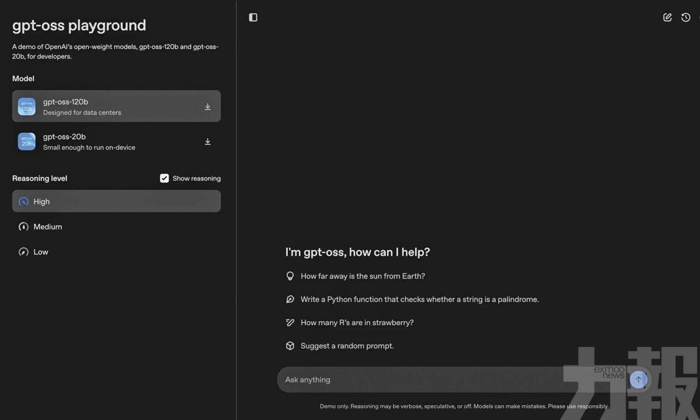Collapse the sidebar with the panel icon

253,17
